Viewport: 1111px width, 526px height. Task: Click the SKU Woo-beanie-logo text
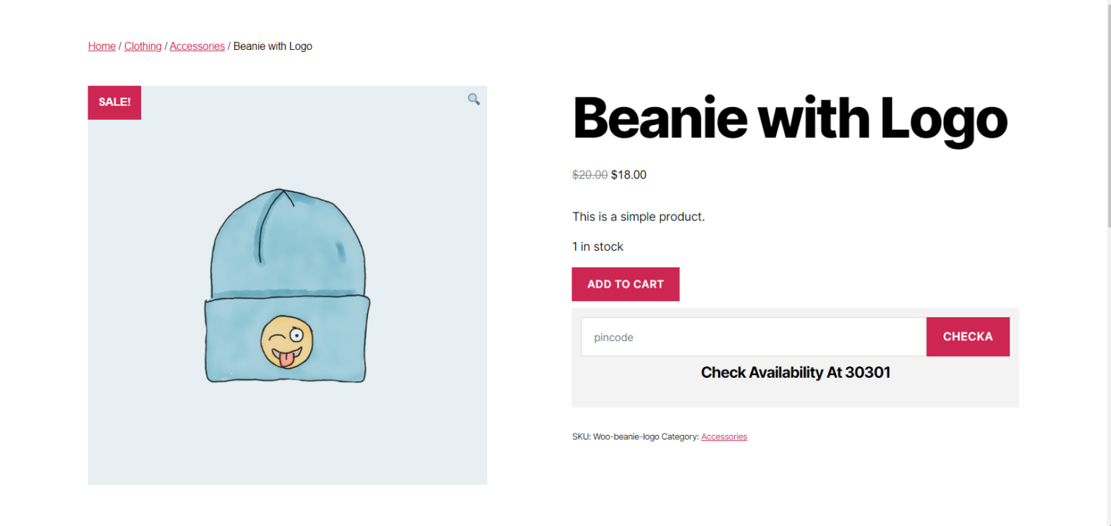(x=616, y=436)
